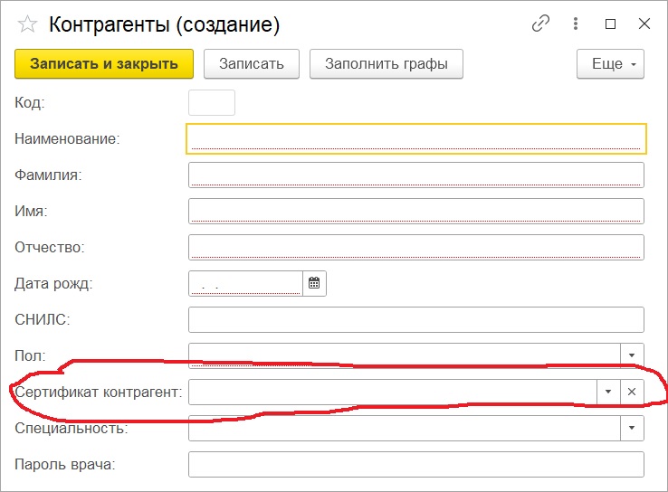Click the Пол selection field
Image resolution: width=668 pixels, height=492 pixels.
(405, 355)
